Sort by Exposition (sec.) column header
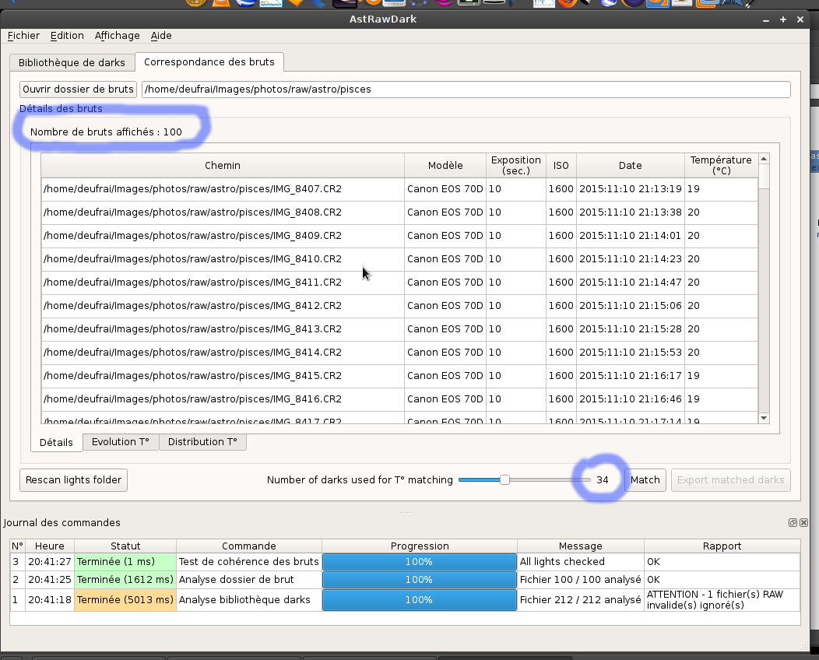Image resolution: width=819 pixels, height=660 pixels. (x=516, y=166)
